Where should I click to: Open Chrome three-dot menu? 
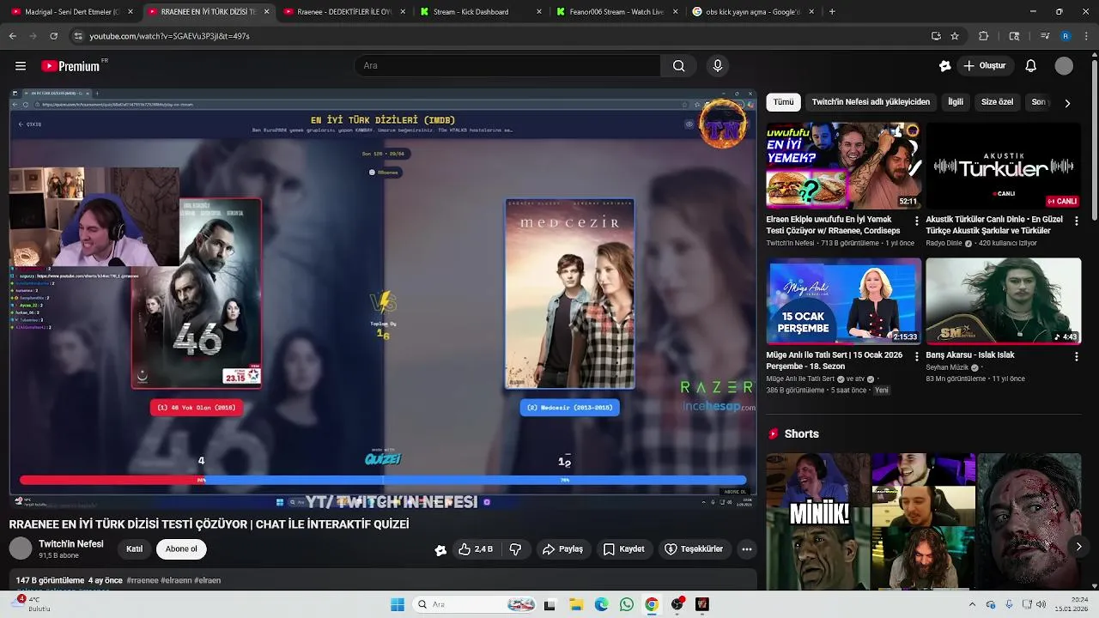[x=1087, y=36]
